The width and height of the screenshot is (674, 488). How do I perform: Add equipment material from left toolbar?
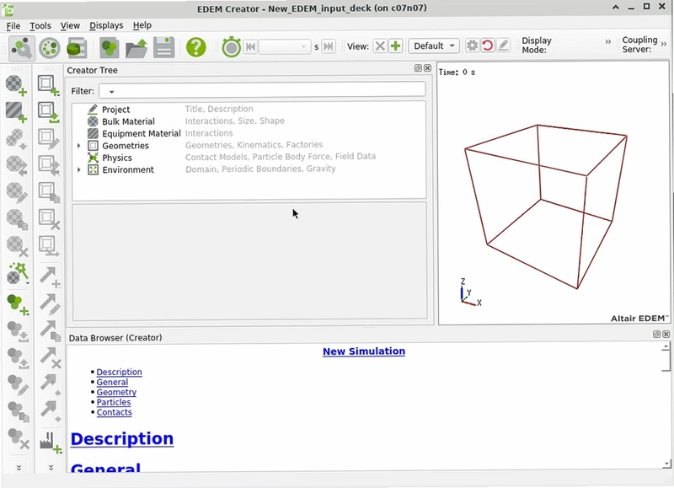16,112
